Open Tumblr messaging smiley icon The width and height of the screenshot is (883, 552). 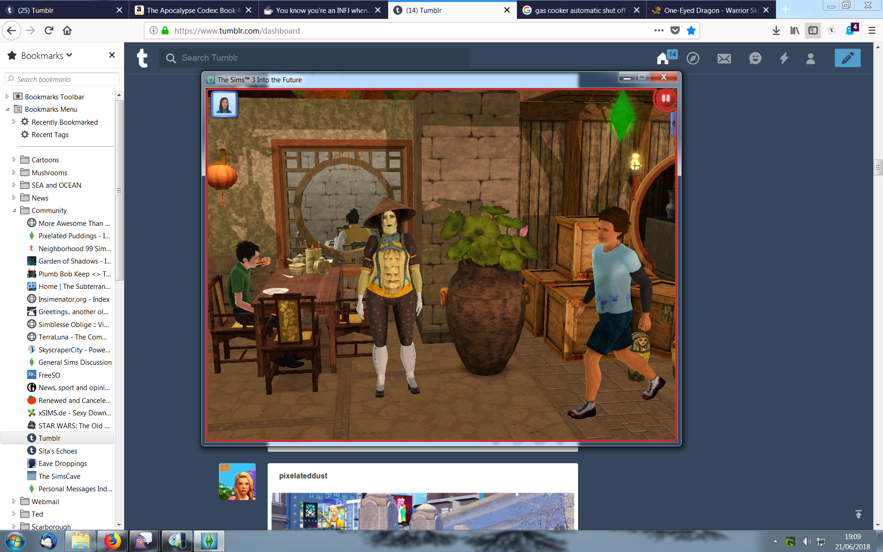(755, 58)
